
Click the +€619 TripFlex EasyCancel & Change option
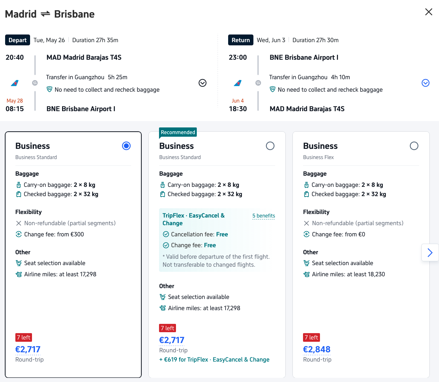pos(214,360)
